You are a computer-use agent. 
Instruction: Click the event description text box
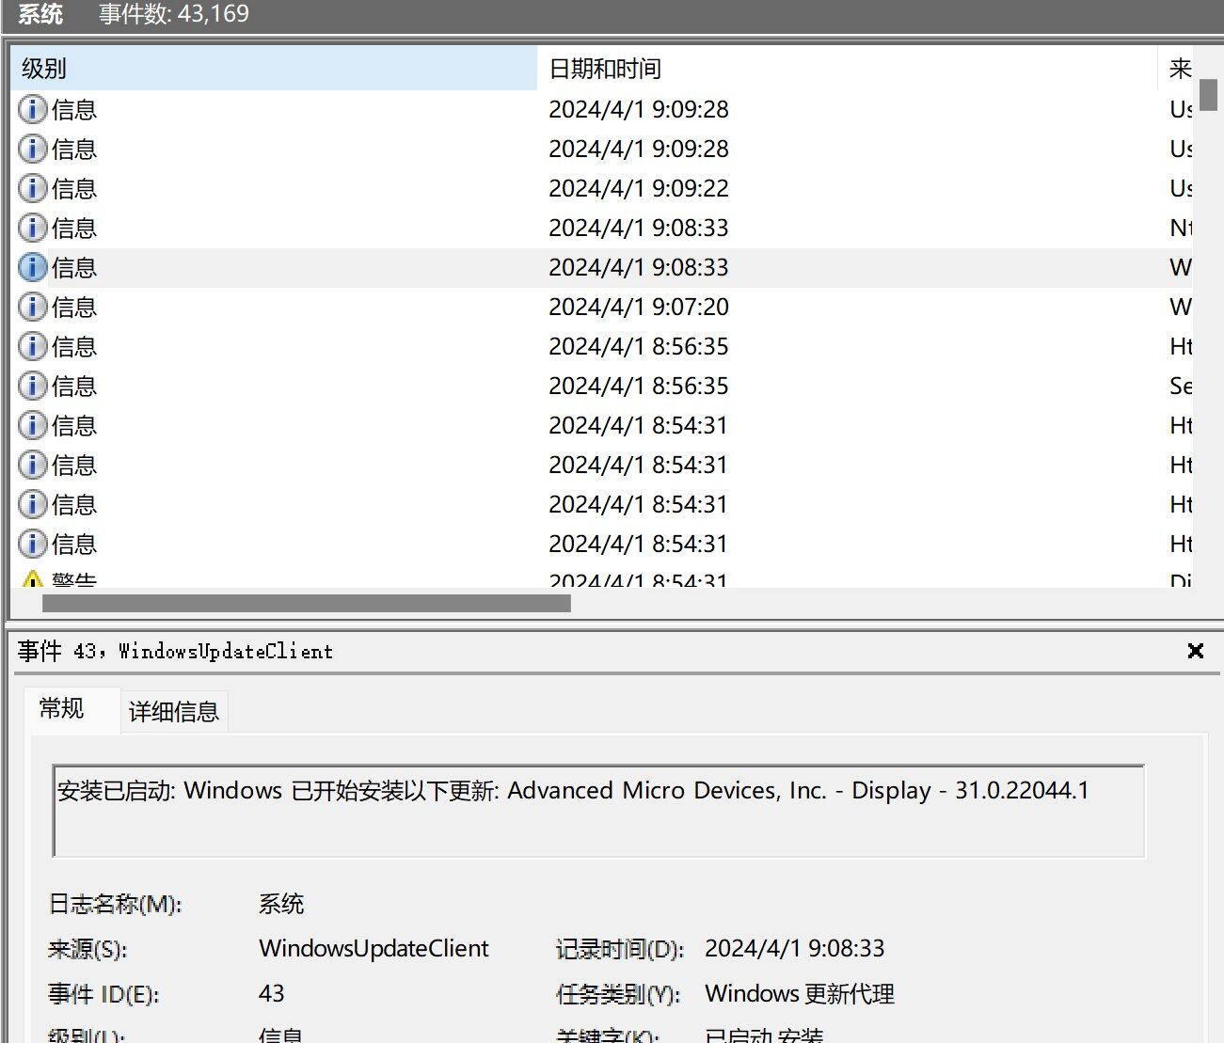598,811
